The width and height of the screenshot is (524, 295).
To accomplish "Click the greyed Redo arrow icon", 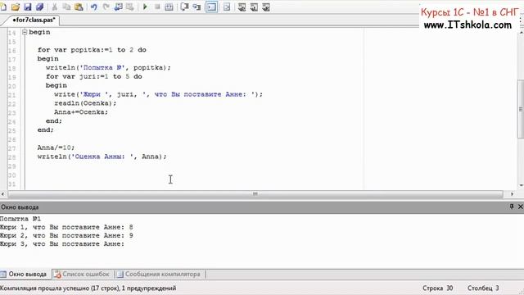I will point(106,7).
